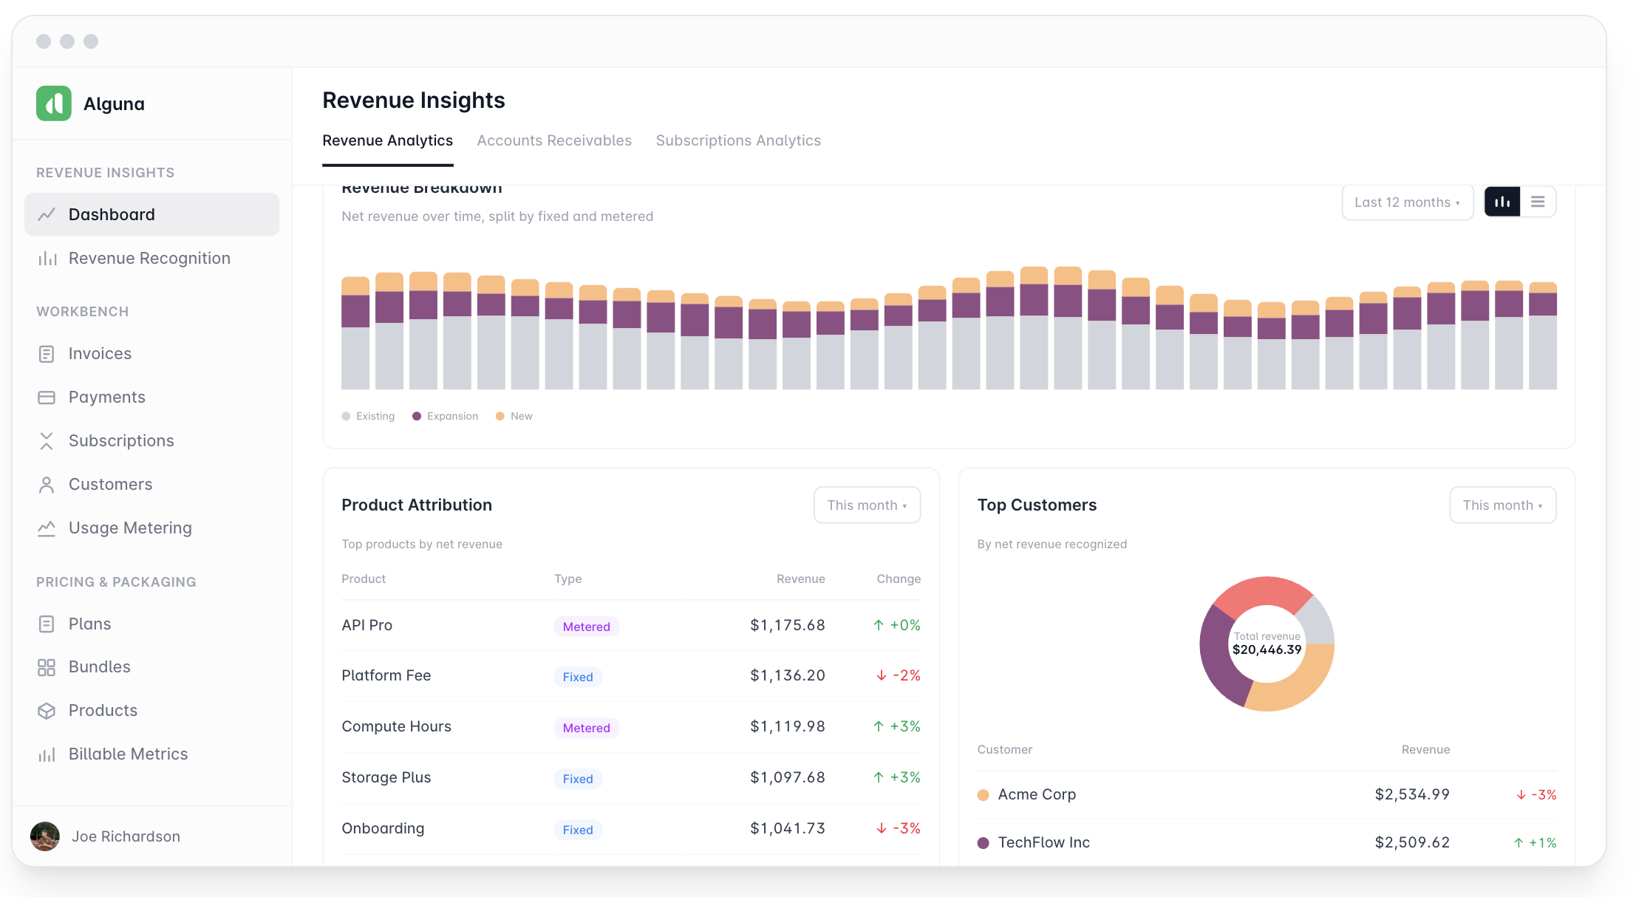Click Compute Hours in product table
Image resolution: width=1636 pixels, height=897 pixels.
tap(396, 727)
